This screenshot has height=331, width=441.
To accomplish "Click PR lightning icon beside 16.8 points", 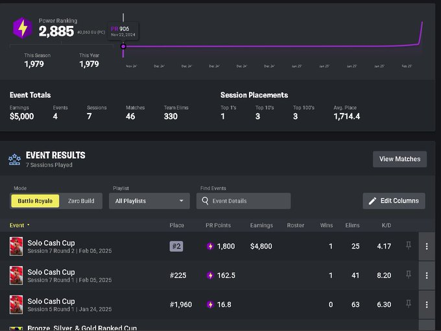I will [x=210, y=304].
